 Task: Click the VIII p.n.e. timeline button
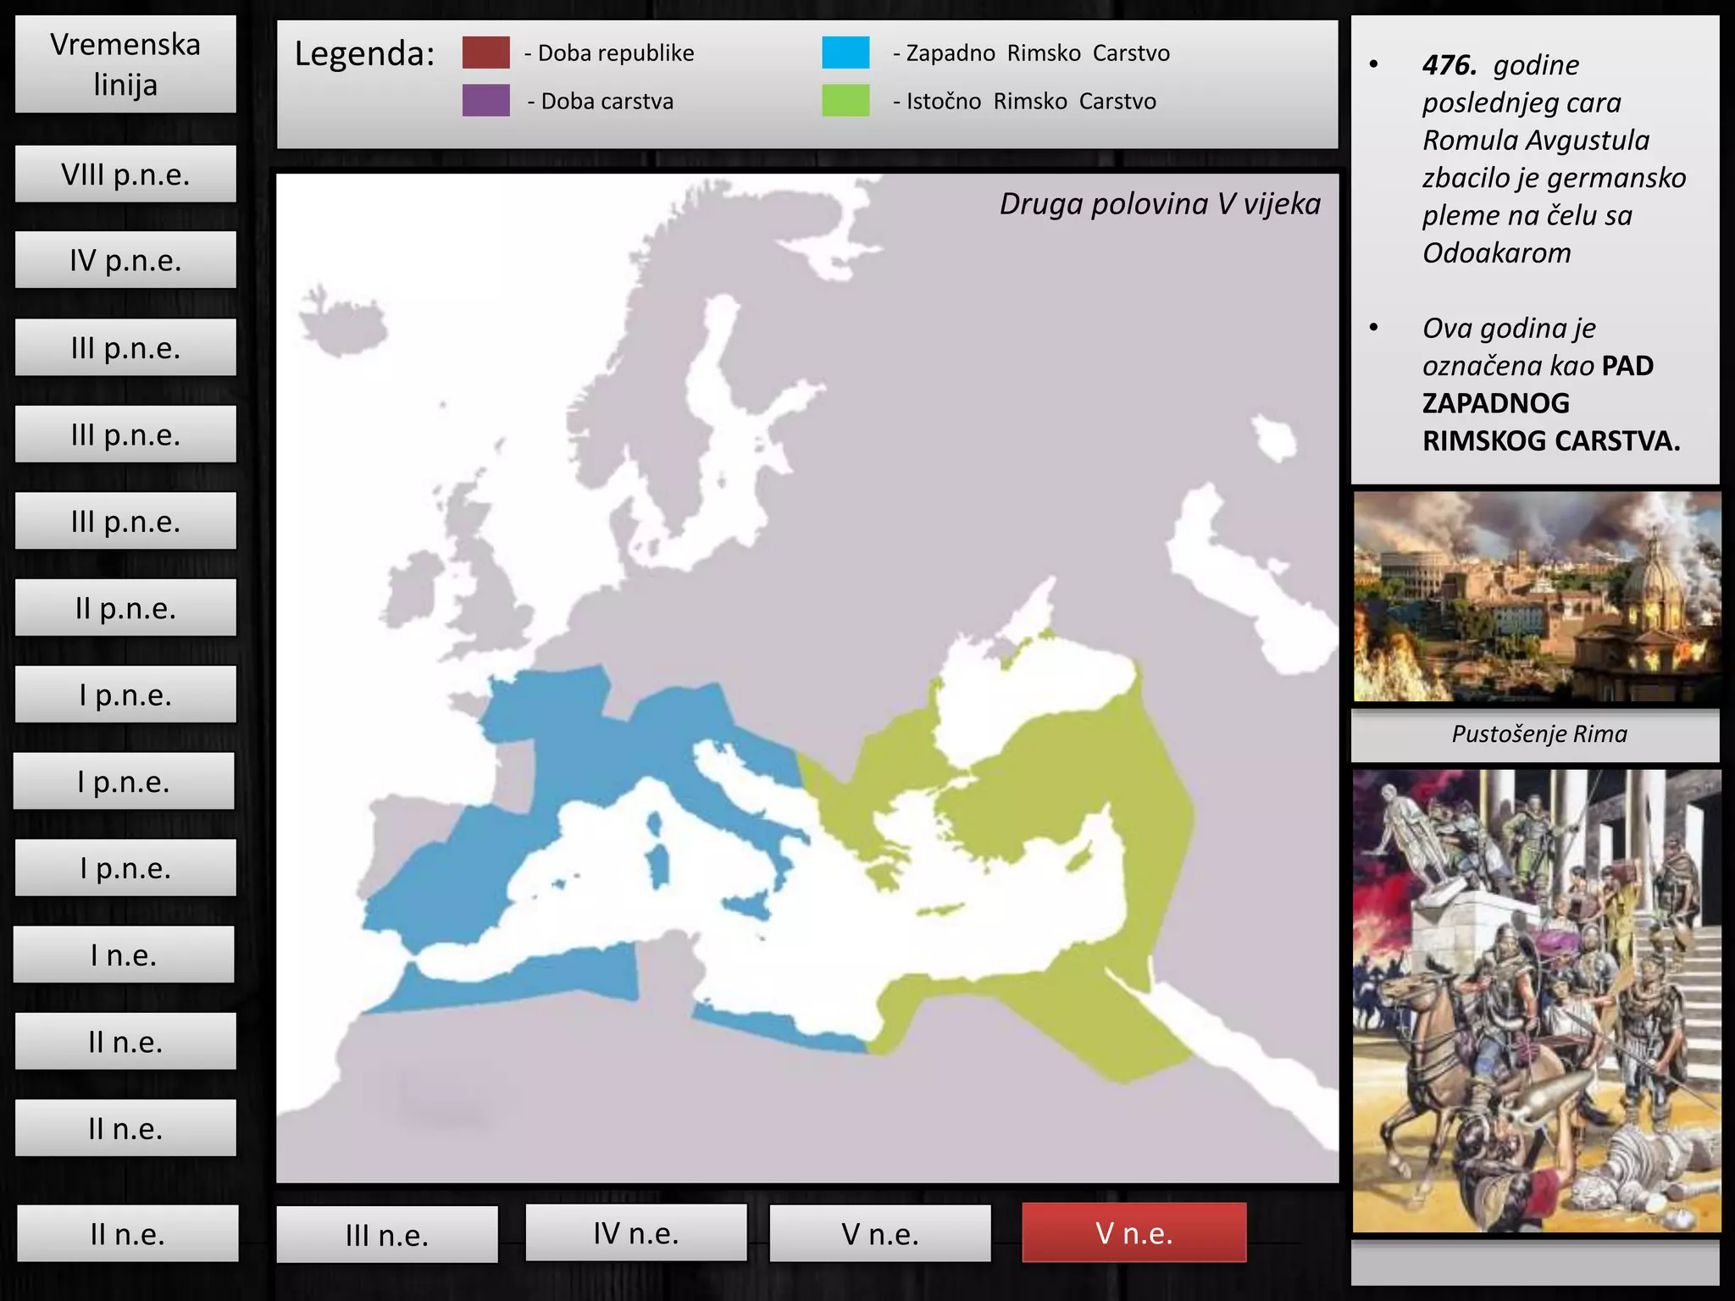coord(125,174)
